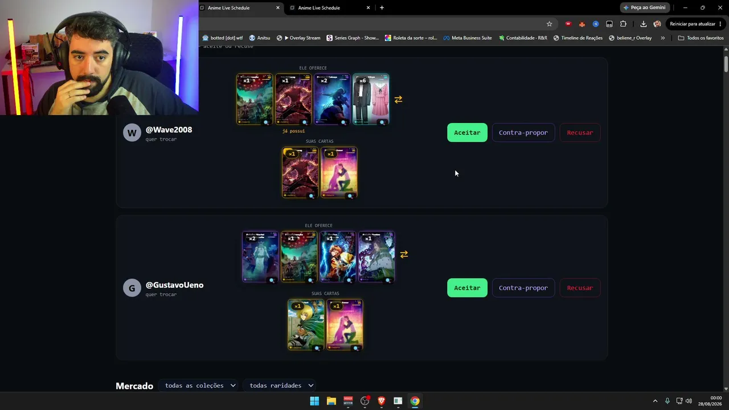Open the browser downloads panel

point(643,24)
